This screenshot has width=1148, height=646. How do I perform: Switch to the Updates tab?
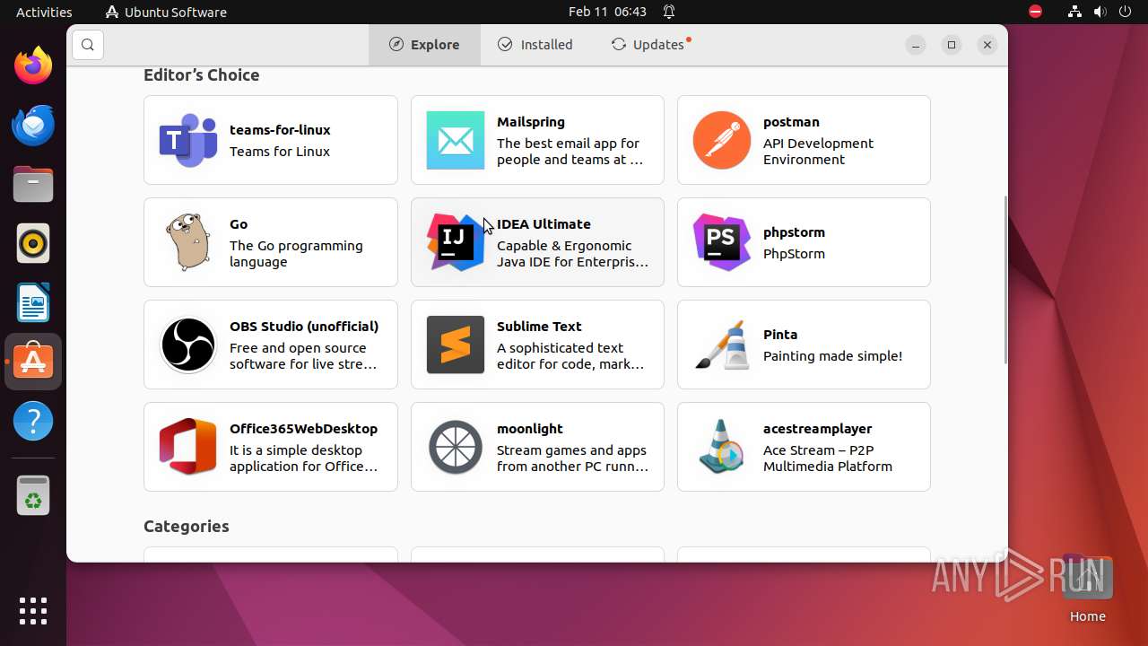[x=649, y=45]
